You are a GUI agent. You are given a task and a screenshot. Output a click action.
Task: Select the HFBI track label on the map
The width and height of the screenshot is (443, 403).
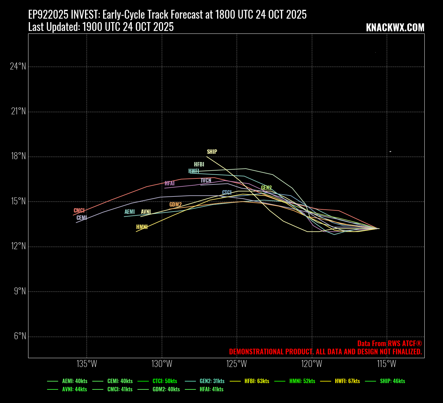pyautogui.click(x=199, y=164)
